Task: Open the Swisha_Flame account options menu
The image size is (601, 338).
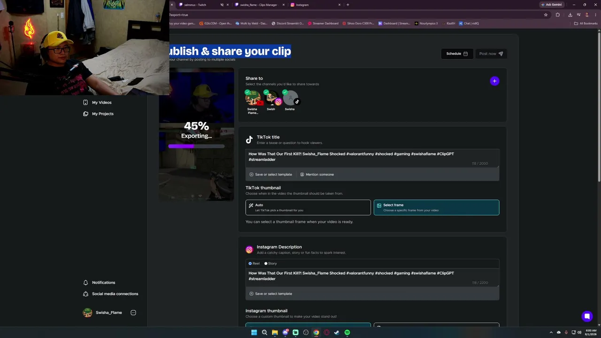Action: tap(133, 313)
